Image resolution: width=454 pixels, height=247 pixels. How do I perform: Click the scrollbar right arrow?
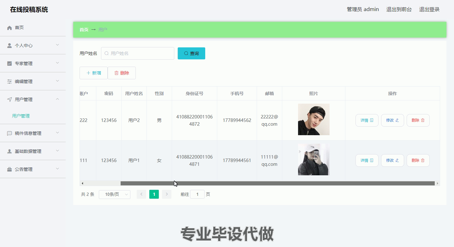point(437,183)
